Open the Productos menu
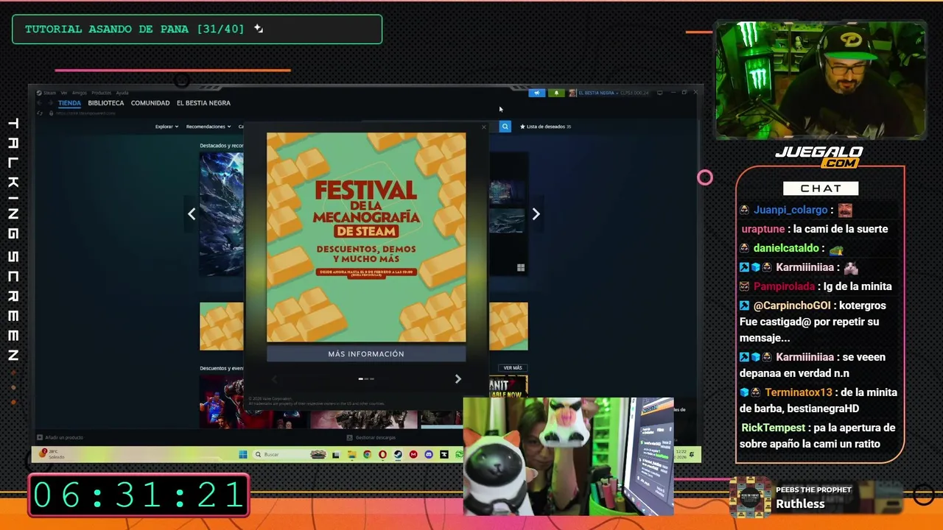943x530 pixels. tap(101, 93)
